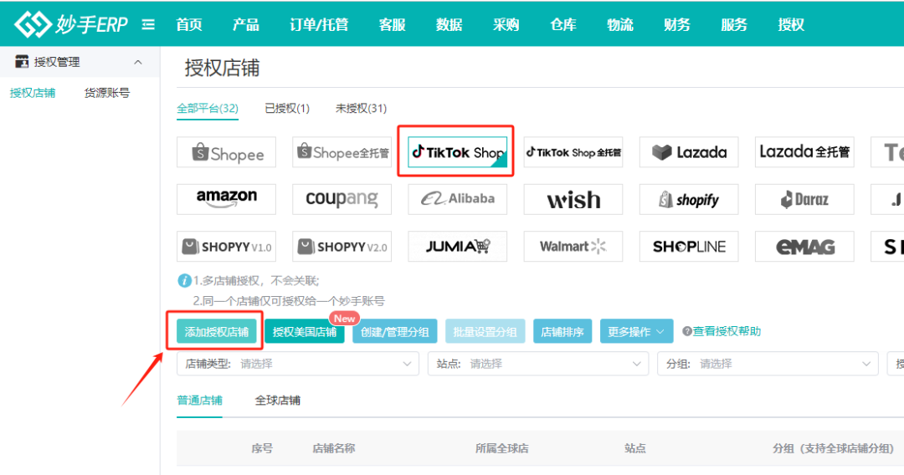Screen dimensions: 904x475
Task: Click the 站点 table column header
Action: click(635, 448)
